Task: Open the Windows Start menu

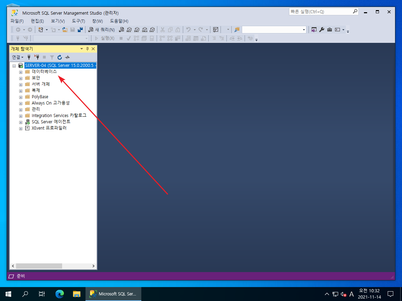Action: point(8,294)
